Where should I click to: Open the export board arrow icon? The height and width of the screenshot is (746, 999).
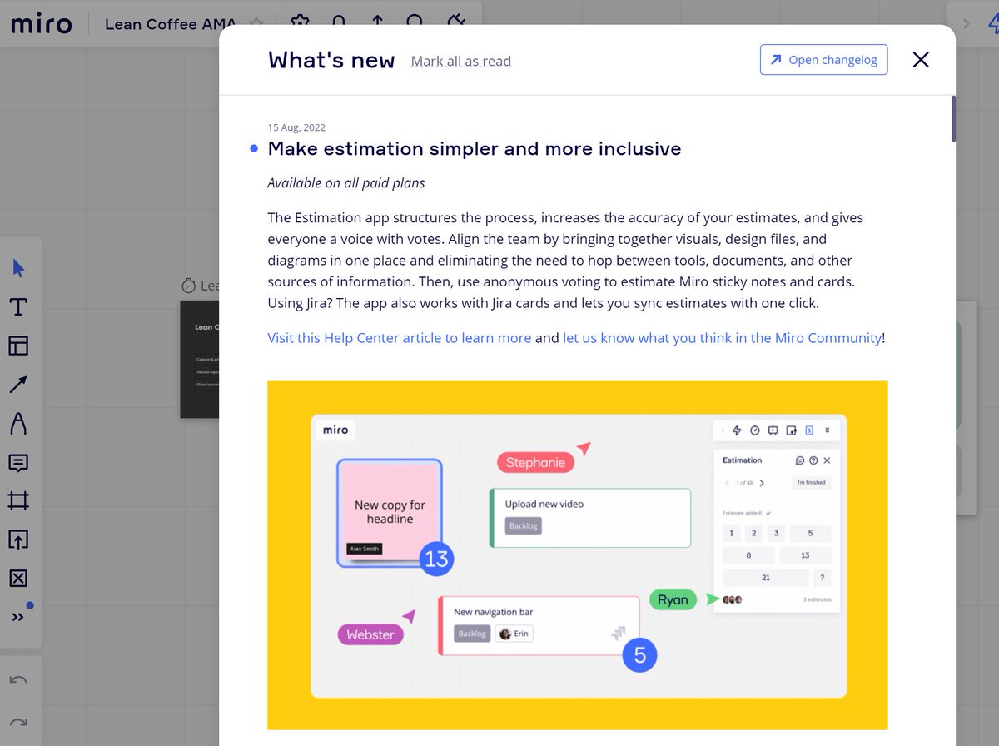pos(377,23)
